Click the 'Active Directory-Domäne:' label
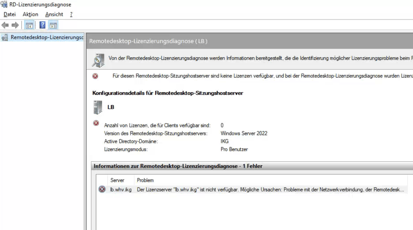Screen dimensions: 413x230 (x=131, y=141)
